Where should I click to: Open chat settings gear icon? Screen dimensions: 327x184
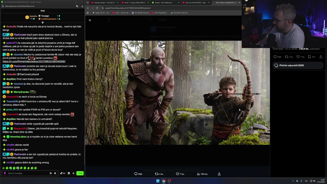click(x=73, y=173)
